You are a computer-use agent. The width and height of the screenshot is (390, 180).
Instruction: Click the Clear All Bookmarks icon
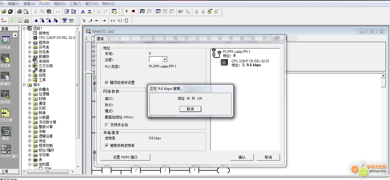point(56,20)
